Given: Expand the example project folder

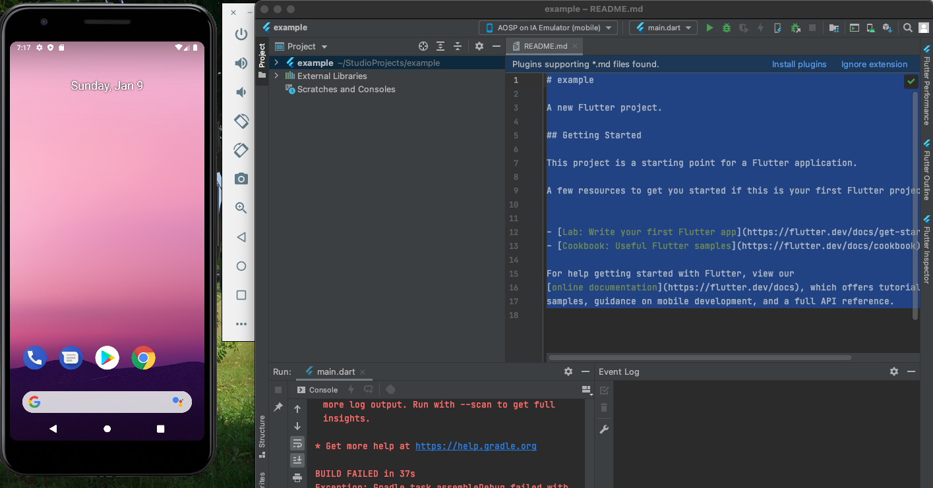Looking at the screenshot, I should tap(276, 63).
